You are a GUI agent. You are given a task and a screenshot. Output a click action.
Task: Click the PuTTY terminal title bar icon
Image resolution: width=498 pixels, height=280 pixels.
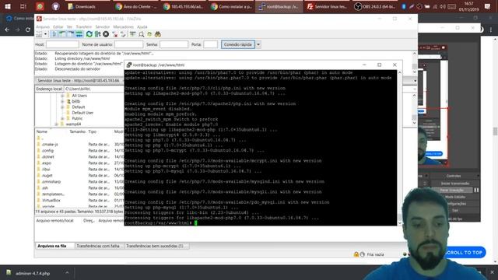(x=129, y=65)
